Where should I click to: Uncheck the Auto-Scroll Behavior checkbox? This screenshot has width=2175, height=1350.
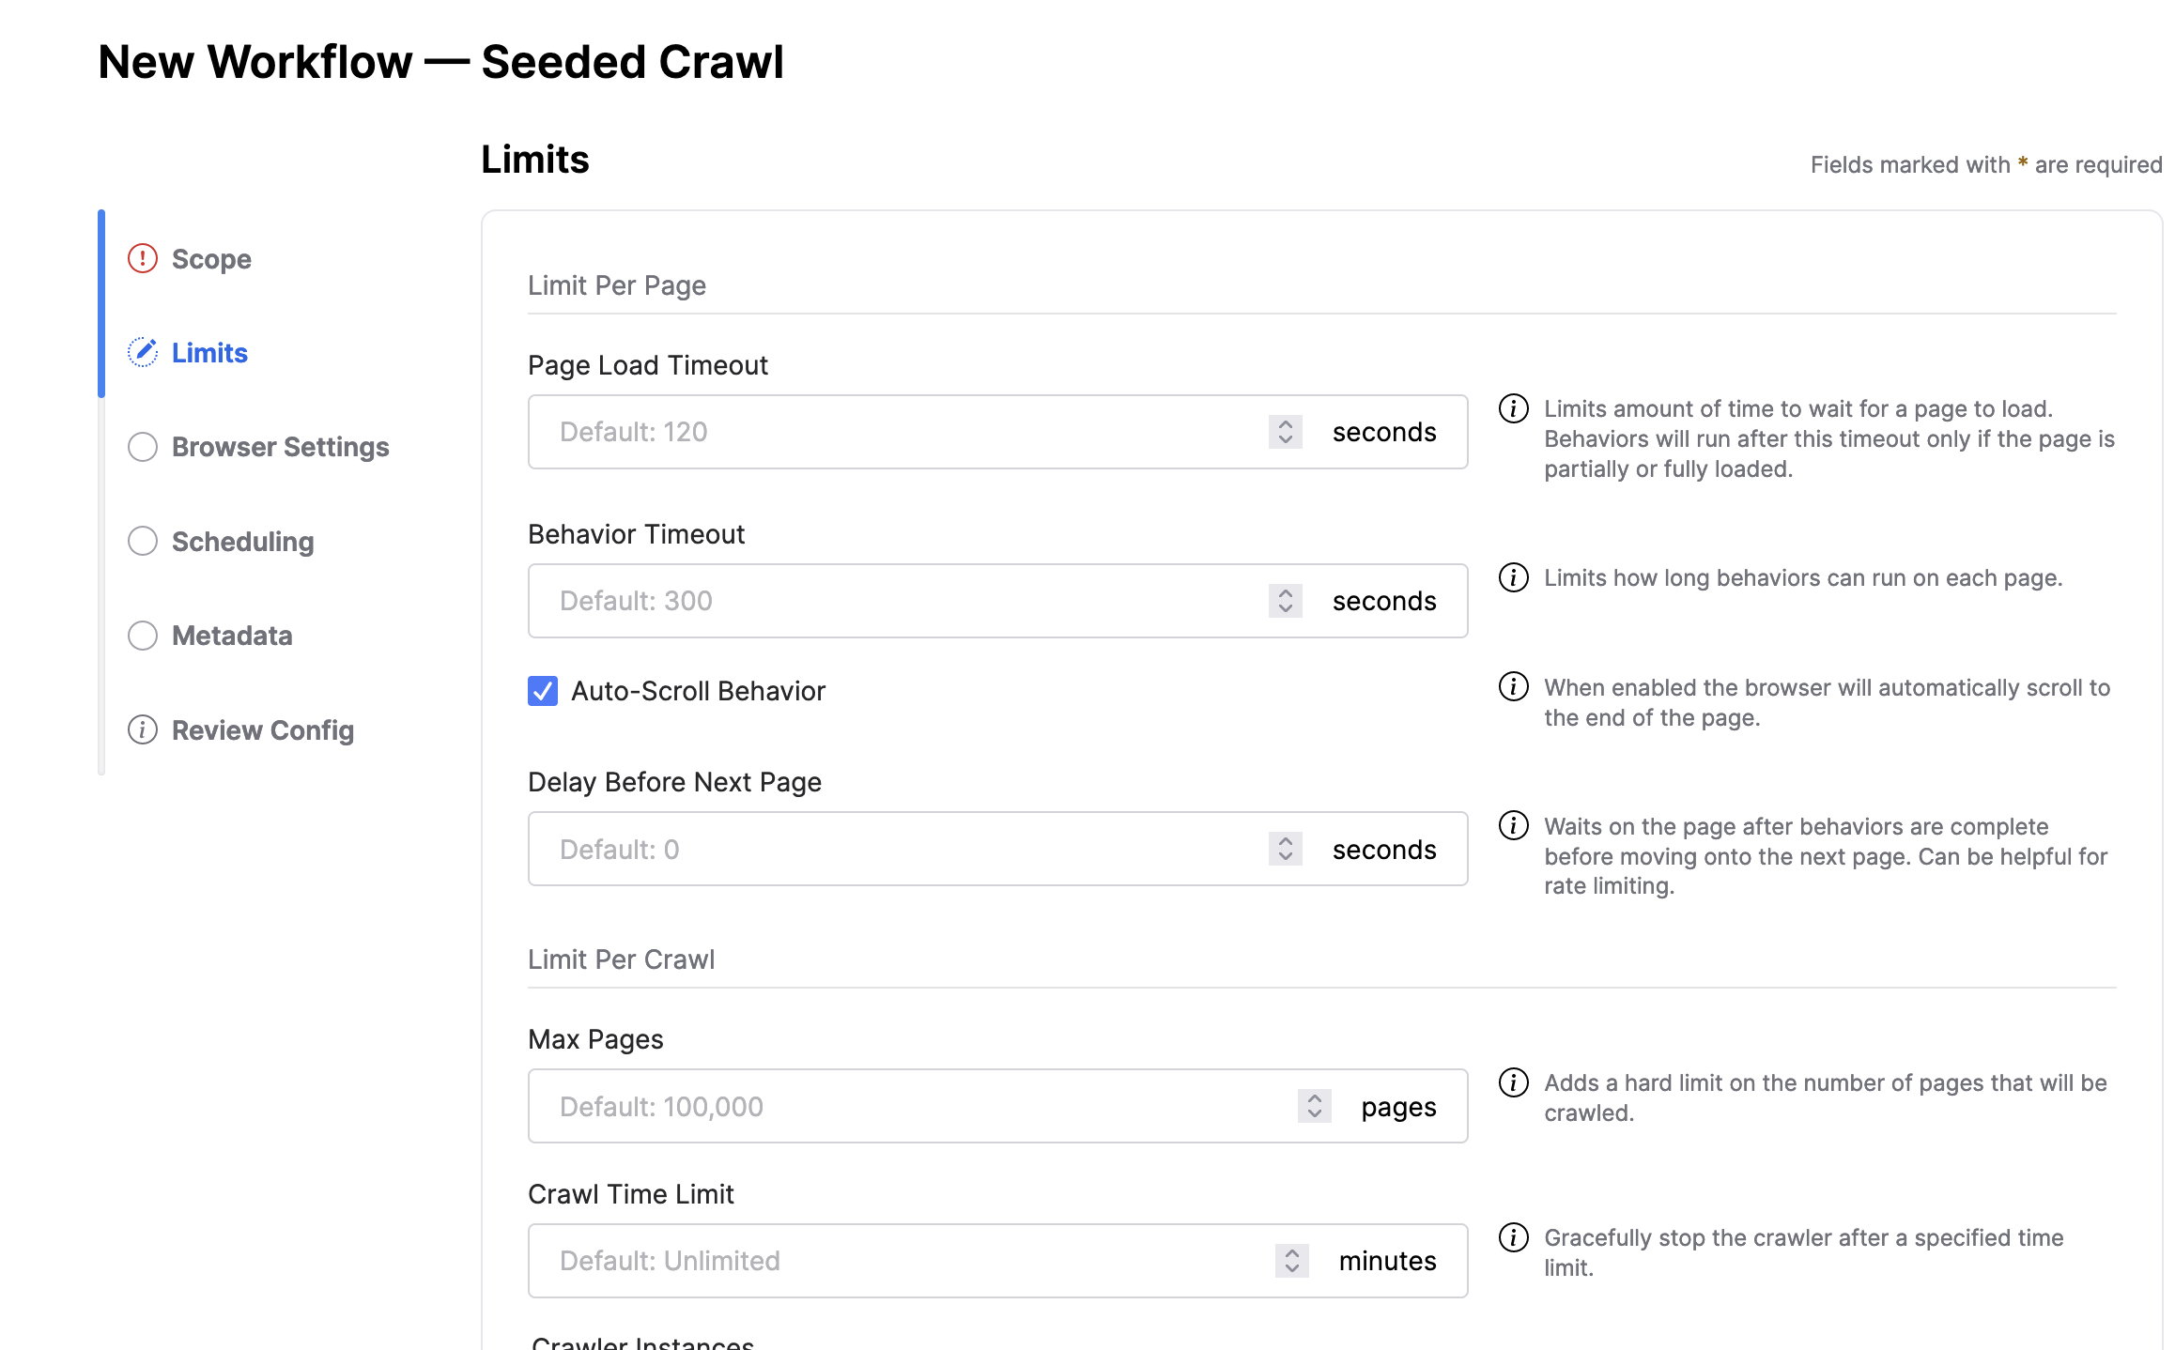tap(543, 691)
